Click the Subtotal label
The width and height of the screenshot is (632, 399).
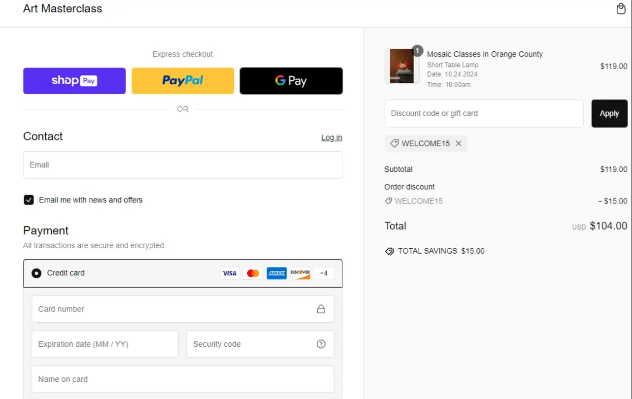point(399,169)
